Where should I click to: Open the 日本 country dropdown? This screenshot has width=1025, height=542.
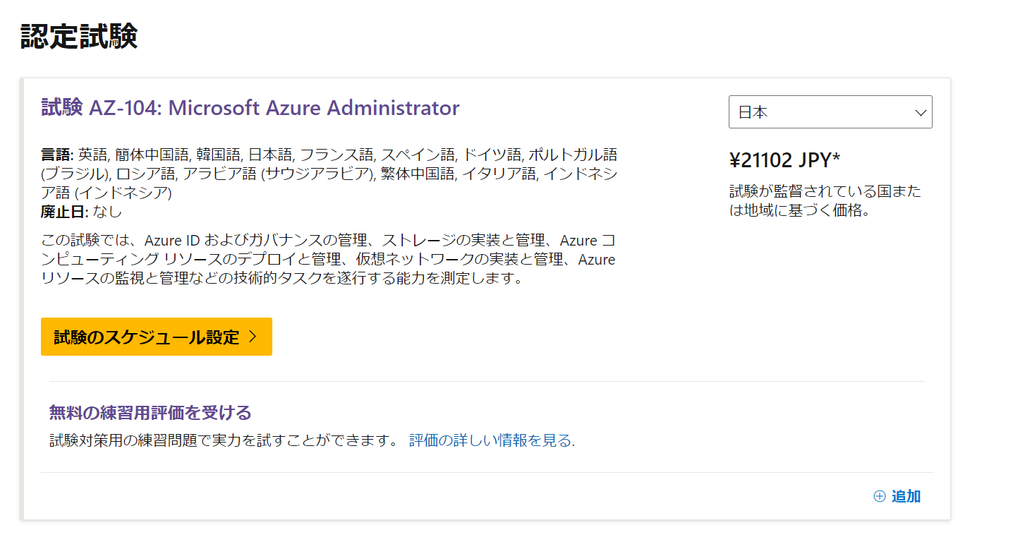[830, 112]
